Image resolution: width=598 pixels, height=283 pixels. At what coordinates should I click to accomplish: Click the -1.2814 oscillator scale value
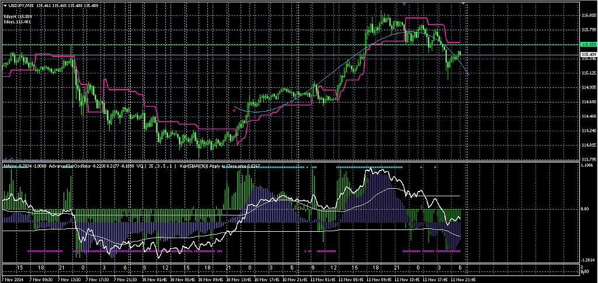pos(587,260)
